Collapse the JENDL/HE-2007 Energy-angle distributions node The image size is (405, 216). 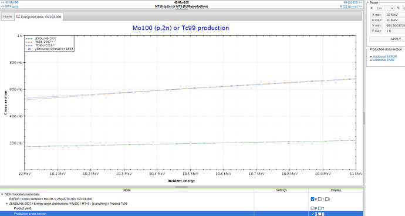6,204
